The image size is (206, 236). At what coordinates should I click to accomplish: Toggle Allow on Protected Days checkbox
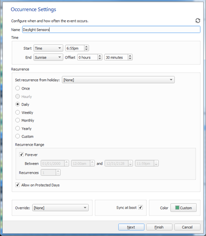click(18, 185)
